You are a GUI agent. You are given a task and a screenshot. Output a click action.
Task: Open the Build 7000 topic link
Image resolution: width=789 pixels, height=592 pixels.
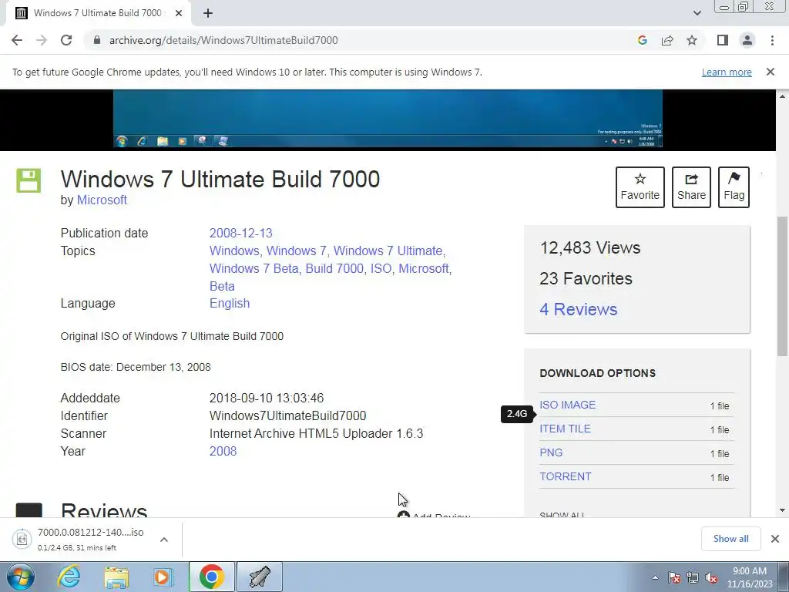pos(334,268)
